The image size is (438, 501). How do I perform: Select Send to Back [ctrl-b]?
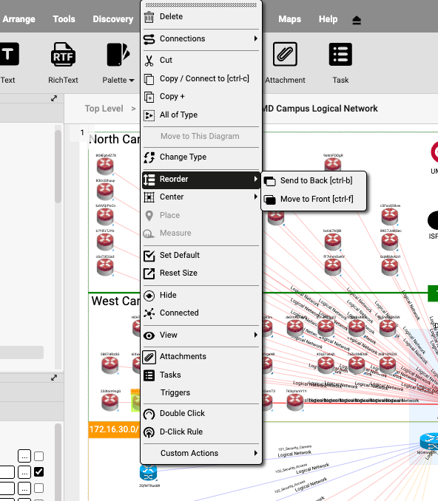[x=314, y=180]
